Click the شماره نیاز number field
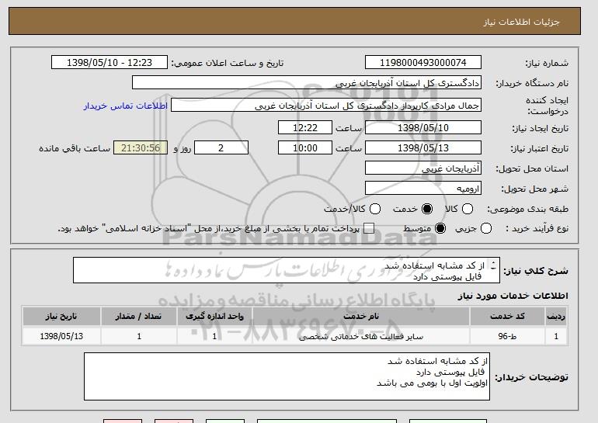 coord(423,63)
